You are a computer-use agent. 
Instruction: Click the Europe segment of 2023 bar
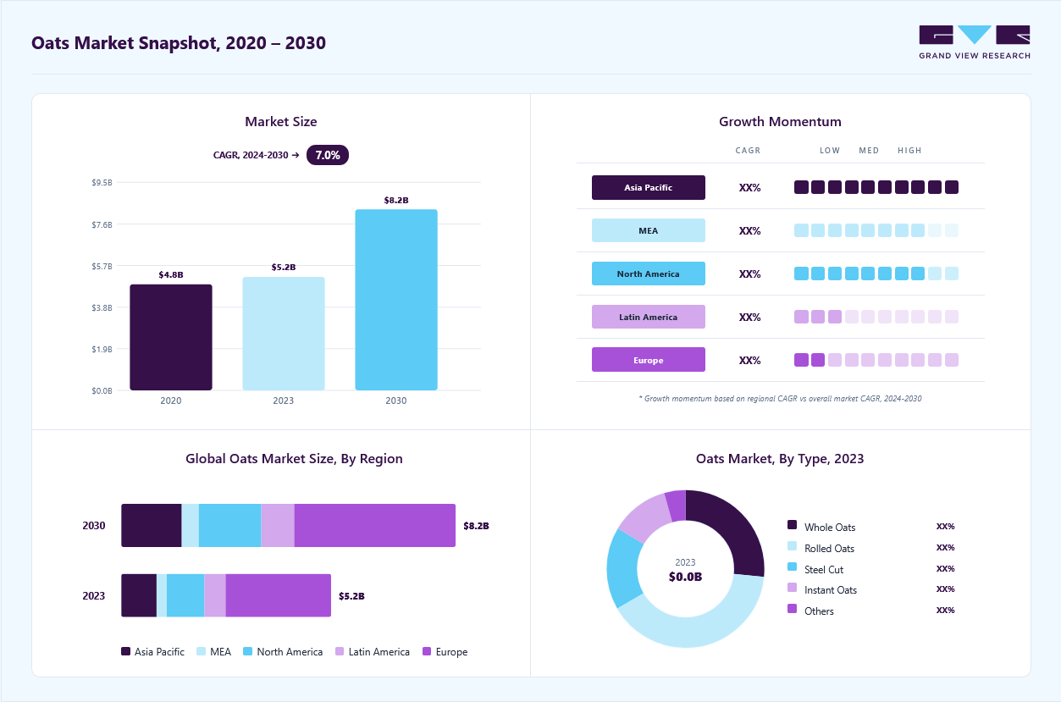[x=279, y=595]
